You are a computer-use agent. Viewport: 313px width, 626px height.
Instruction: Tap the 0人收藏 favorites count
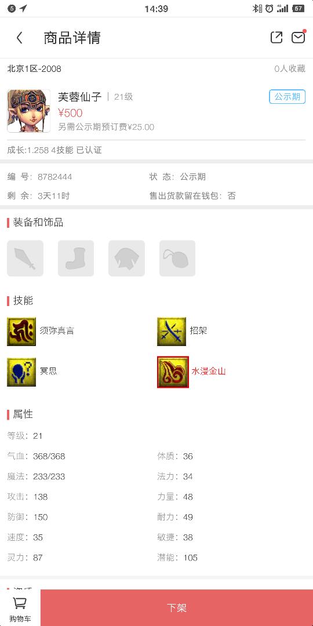(290, 68)
